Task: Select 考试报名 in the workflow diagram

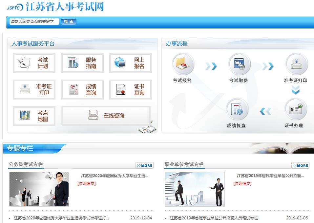Action: coord(183,65)
